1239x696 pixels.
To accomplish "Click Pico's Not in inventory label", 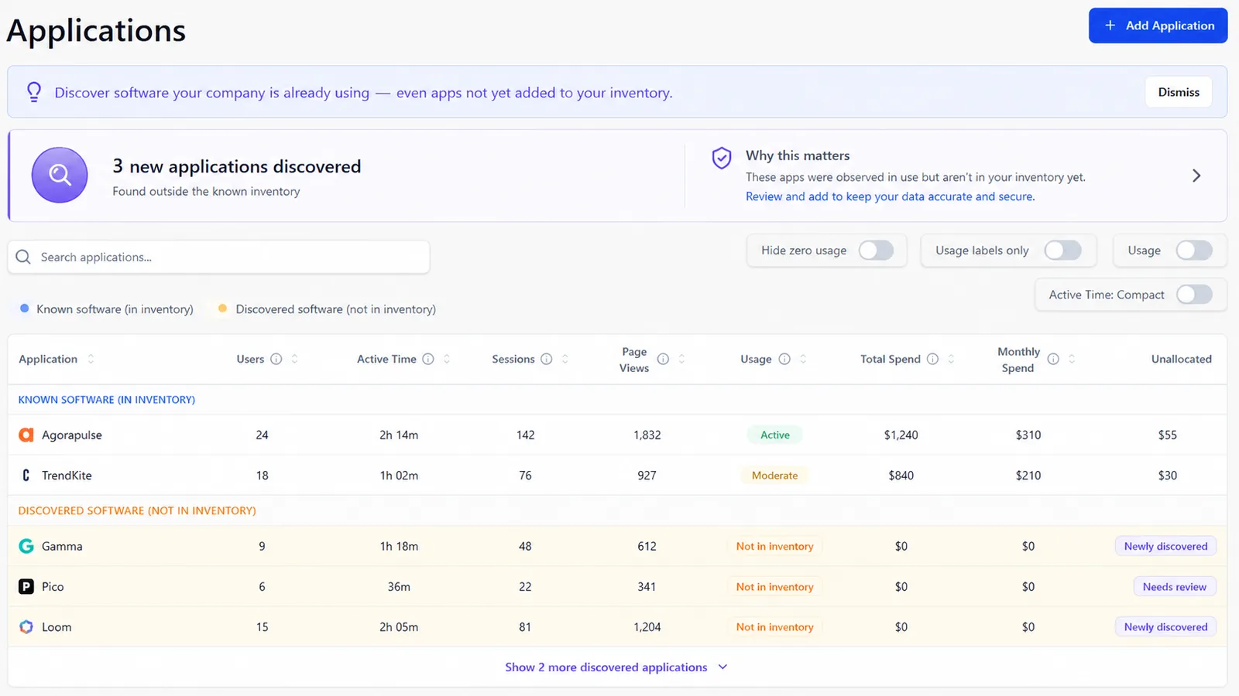I will point(774,586).
